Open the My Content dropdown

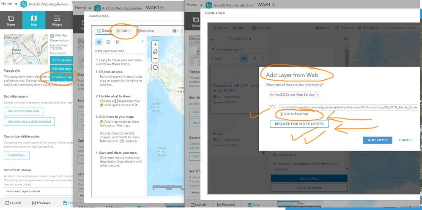pyautogui.click(x=239, y=39)
